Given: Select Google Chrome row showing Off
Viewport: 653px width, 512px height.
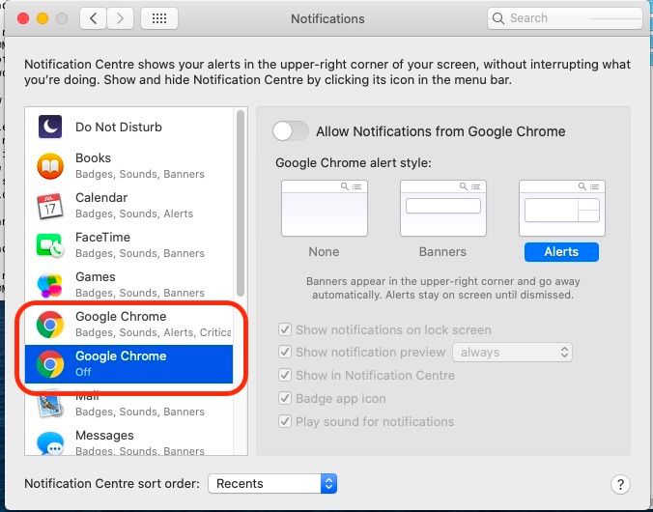Looking at the screenshot, I should [128, 364].
